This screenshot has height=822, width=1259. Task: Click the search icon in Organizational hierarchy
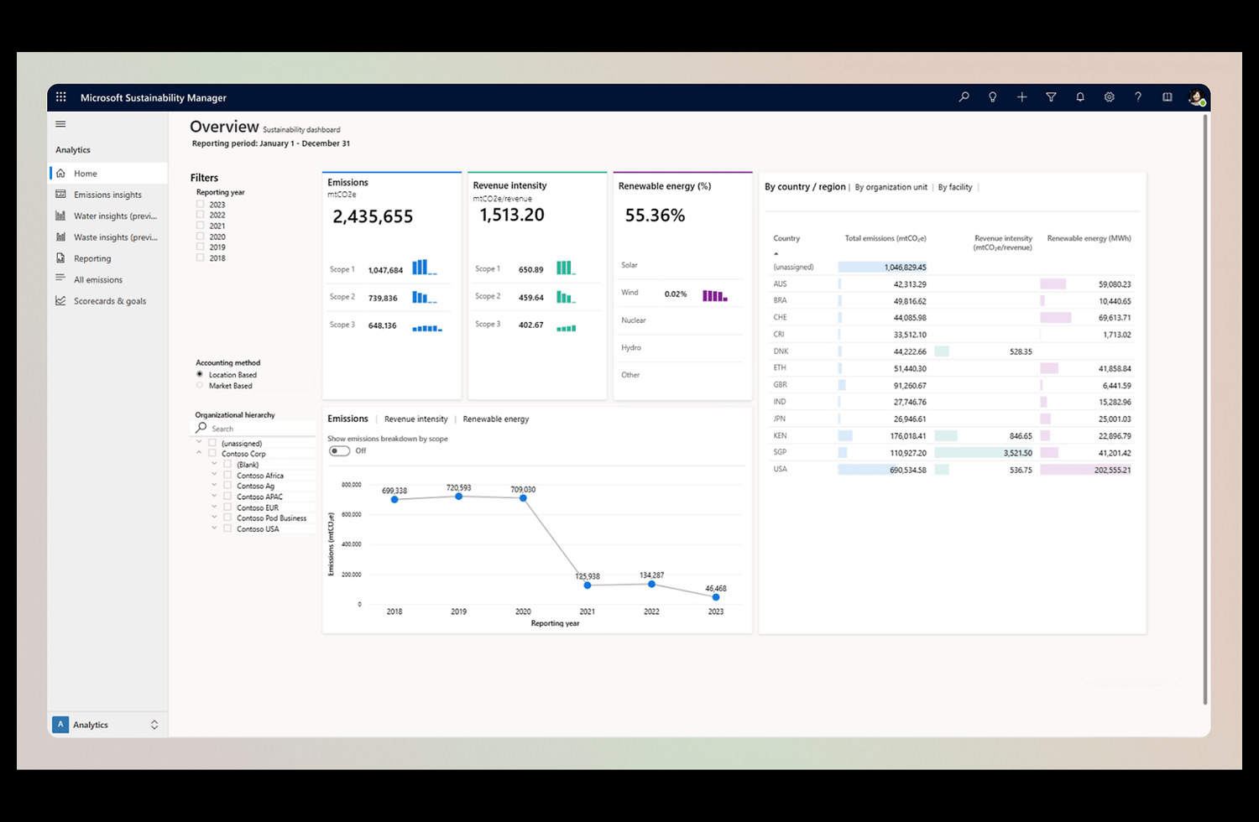pos(201,428)
